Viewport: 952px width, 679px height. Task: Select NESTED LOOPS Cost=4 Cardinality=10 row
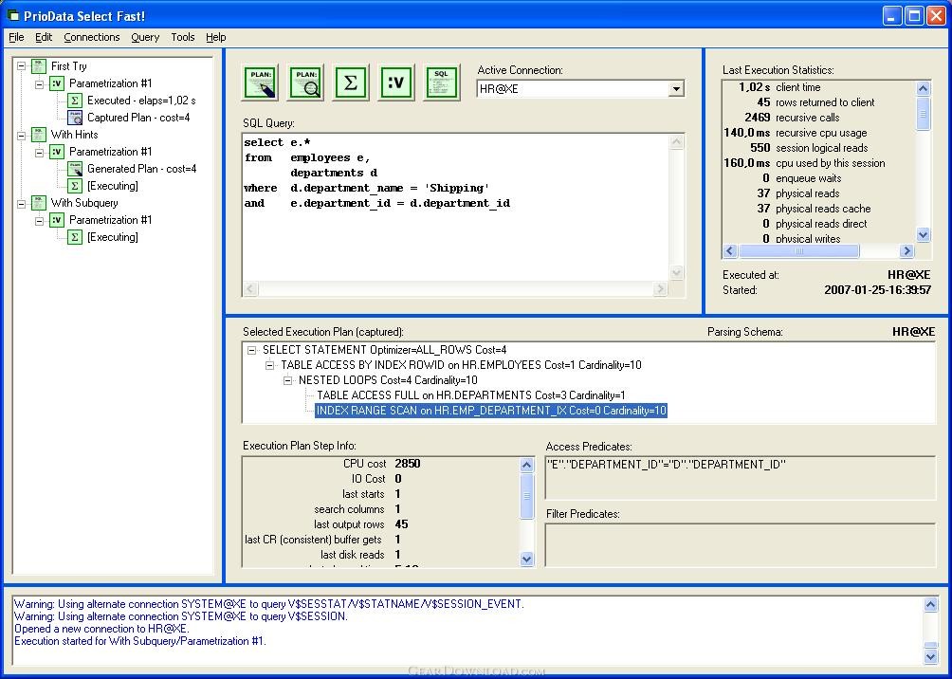pos(388,380)
